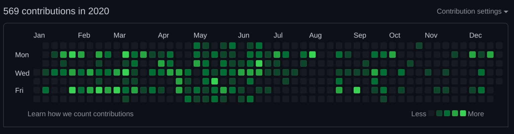Open the 'Learn how we count contributions' link
The height and width of the screenshot is (134, 514).
[x=80, y=114]
